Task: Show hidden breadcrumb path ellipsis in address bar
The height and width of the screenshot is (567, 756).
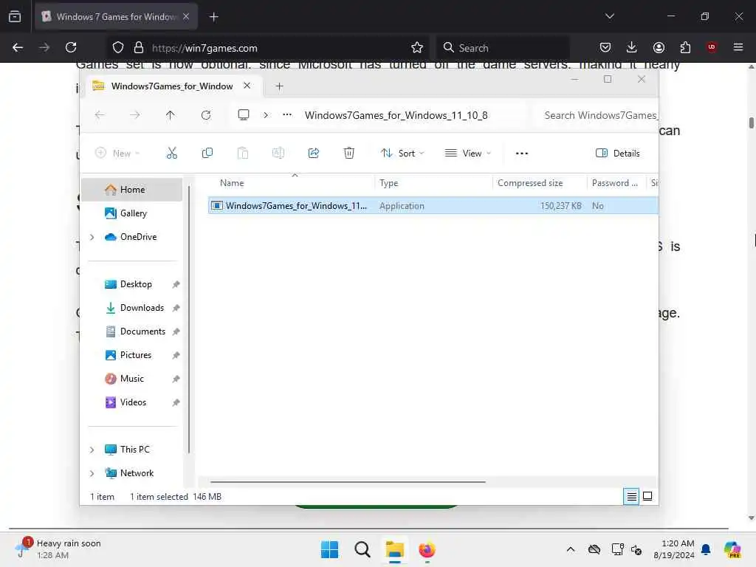Action: pos(287,114)
